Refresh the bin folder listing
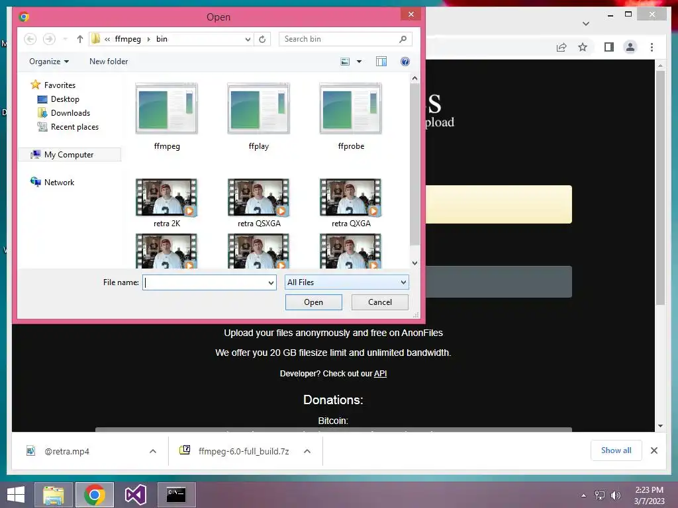 262,39
